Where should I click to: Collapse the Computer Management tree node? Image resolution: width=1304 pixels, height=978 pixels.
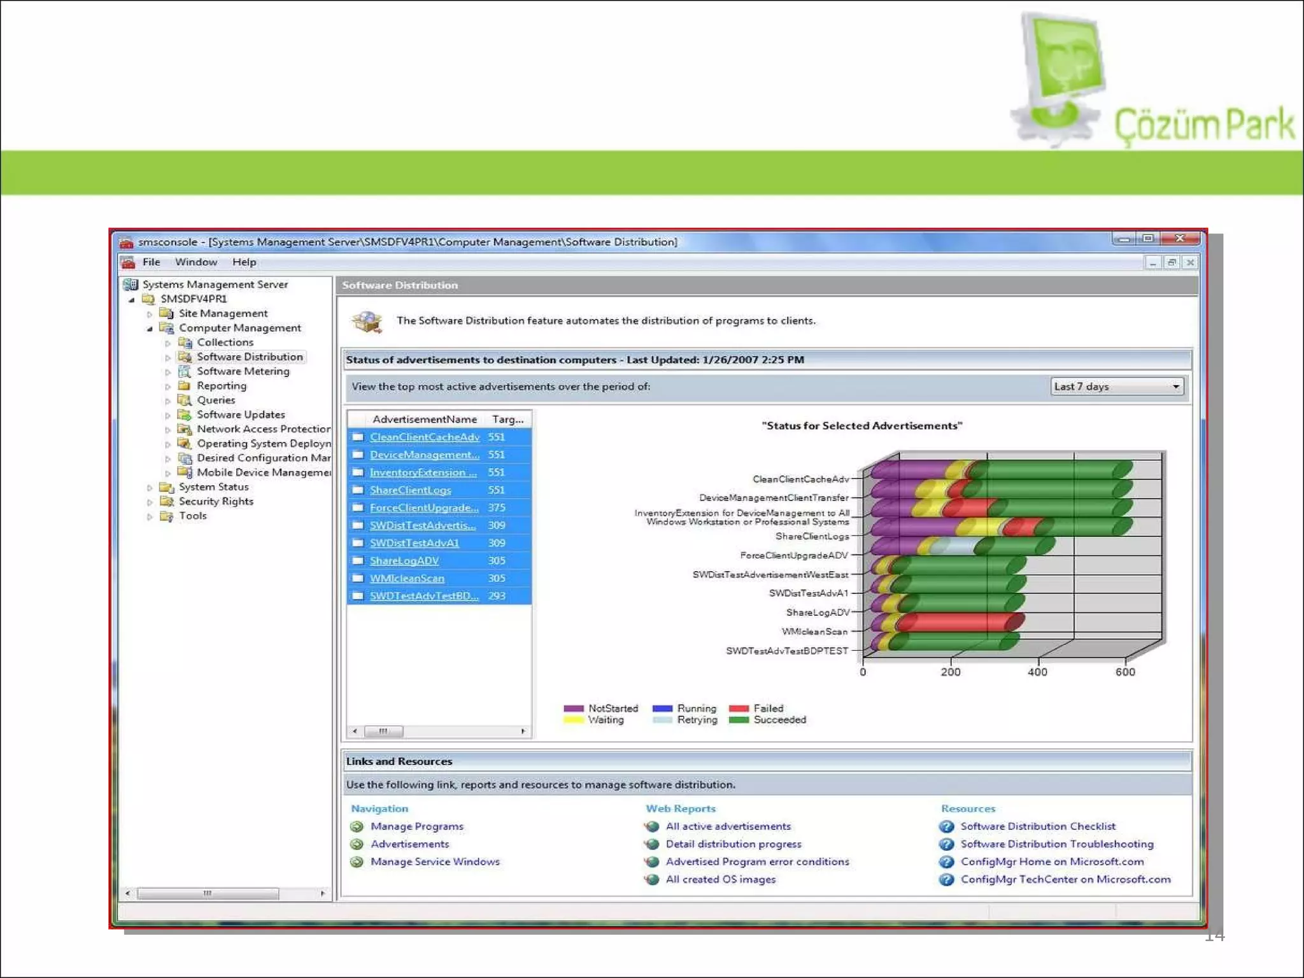click(150, 329)
